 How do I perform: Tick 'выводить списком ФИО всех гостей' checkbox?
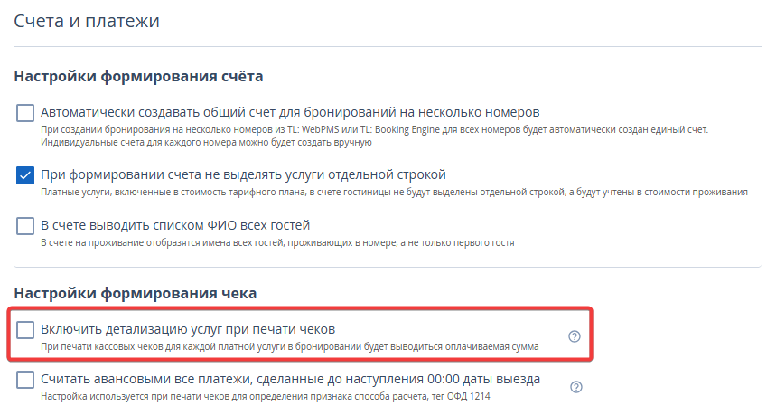[25, 226]
